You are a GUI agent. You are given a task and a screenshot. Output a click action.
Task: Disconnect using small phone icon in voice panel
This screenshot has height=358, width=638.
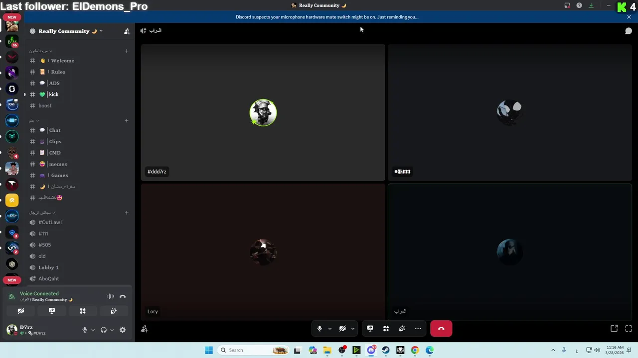click(123, 296)
